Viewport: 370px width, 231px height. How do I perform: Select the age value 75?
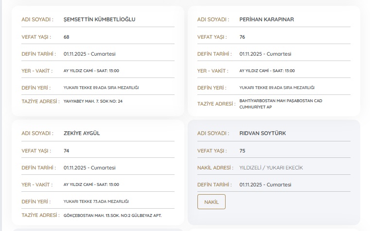243,151
